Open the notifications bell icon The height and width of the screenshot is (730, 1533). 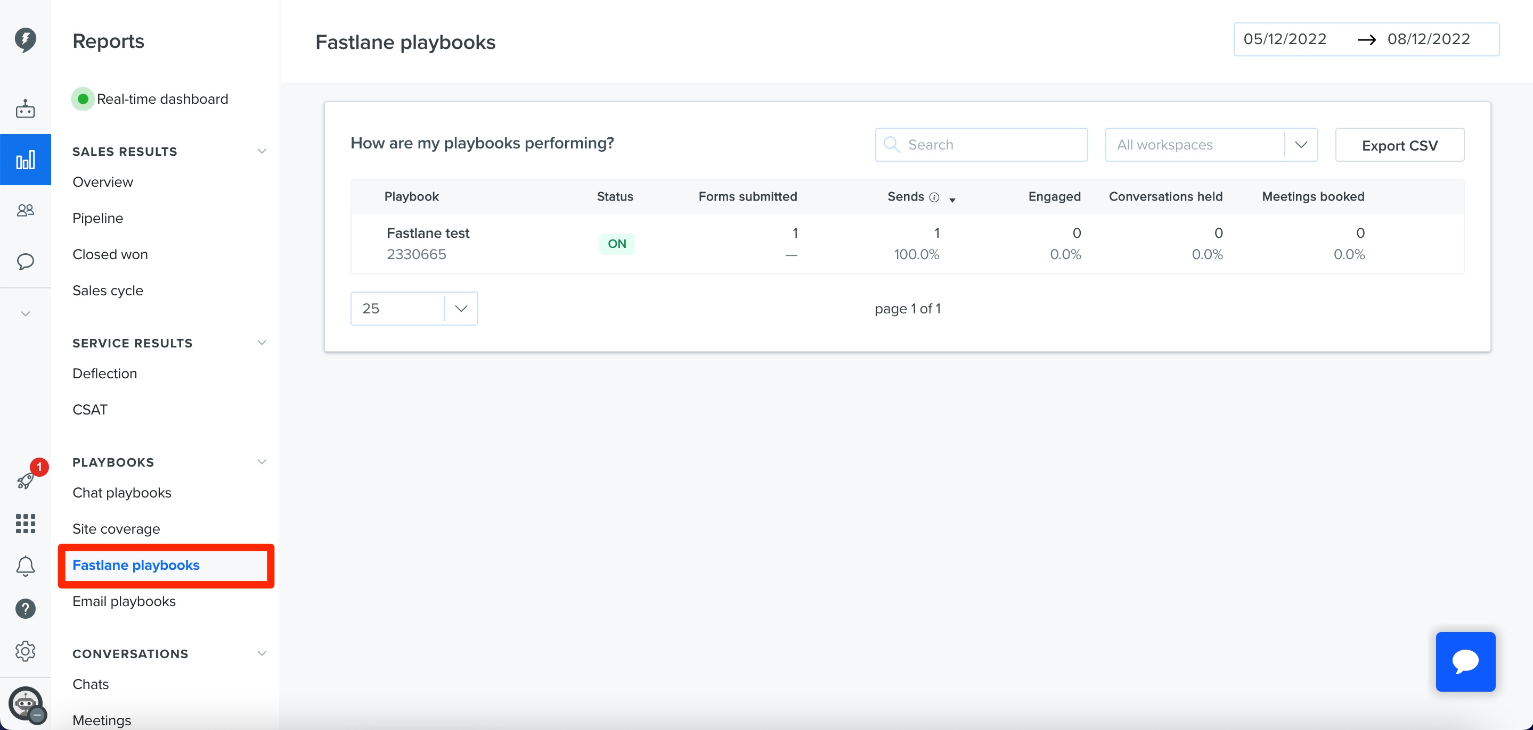pyautogui.click(x=25, y=566)
